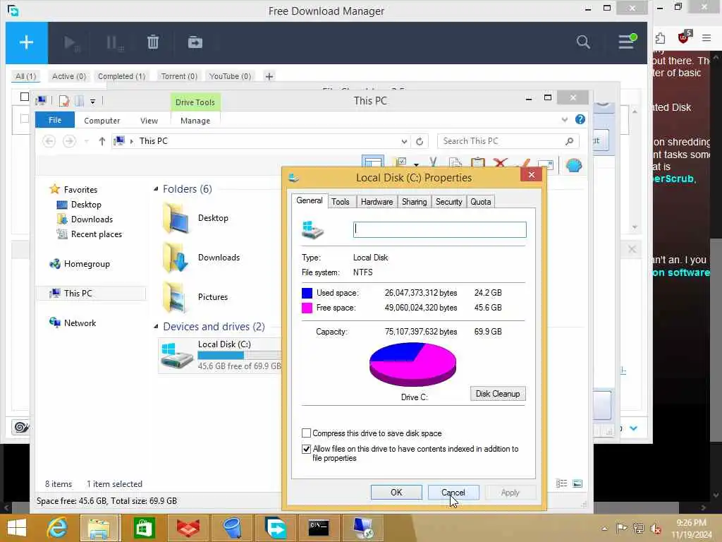Add a new filter tab with plus icon
This screenshot has width=722, height=542.
[269, 76]
